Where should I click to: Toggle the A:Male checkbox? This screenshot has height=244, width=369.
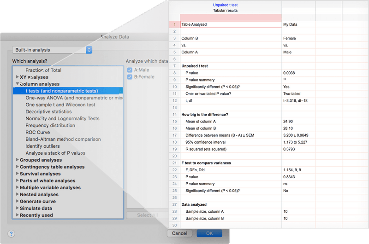tap(130, 70)
